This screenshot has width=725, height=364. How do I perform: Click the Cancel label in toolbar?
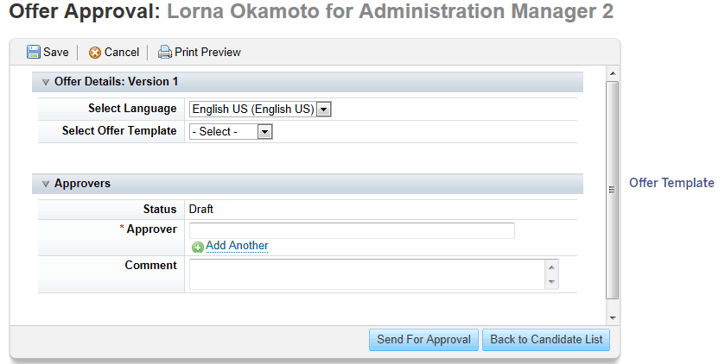tap(122, 52)
